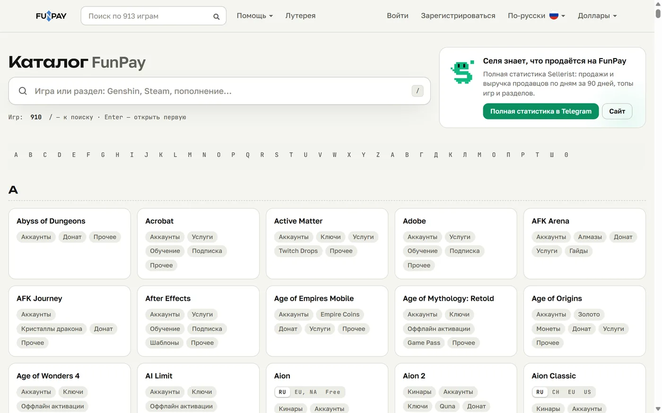Screen dimensions: 662x413
Task: Click Полная статистика в Telegram button
Action: (x=540, y=111)
